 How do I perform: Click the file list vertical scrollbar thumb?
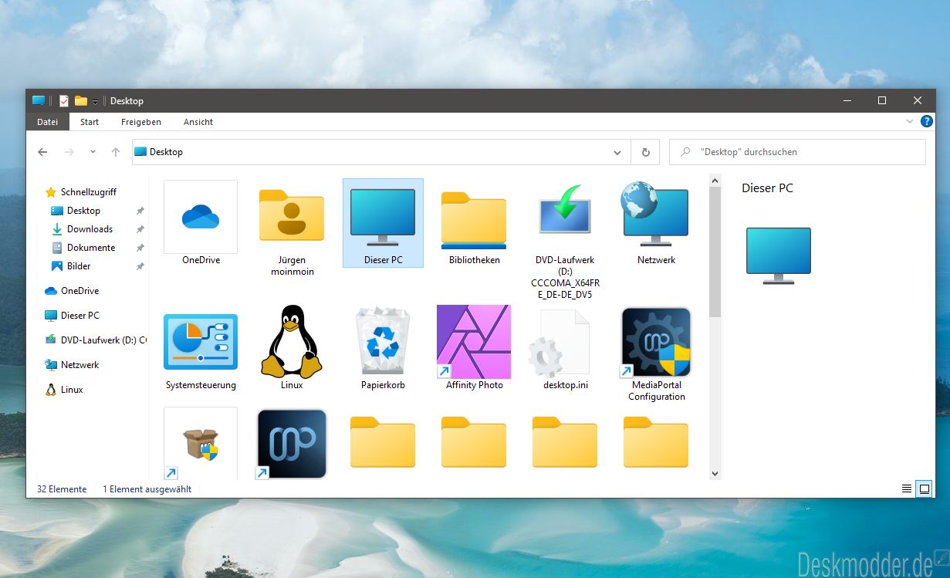click(715, 252)
